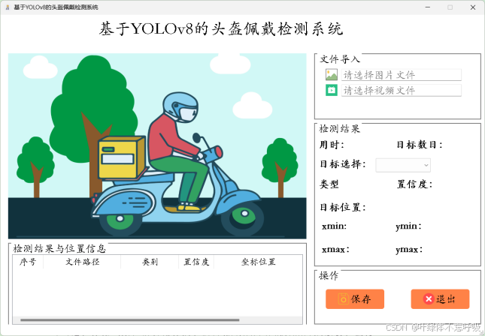
Task: Click the 退出 exit button
Action: click(x=440, y=299)
